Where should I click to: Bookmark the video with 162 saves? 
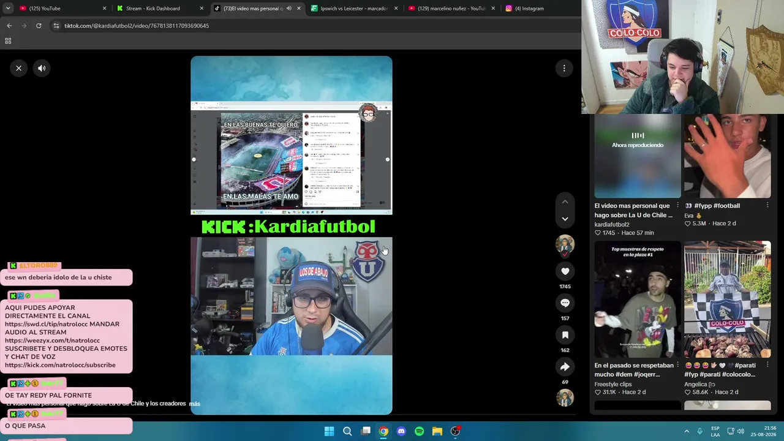pyautogui.click(x=565, y=335)
